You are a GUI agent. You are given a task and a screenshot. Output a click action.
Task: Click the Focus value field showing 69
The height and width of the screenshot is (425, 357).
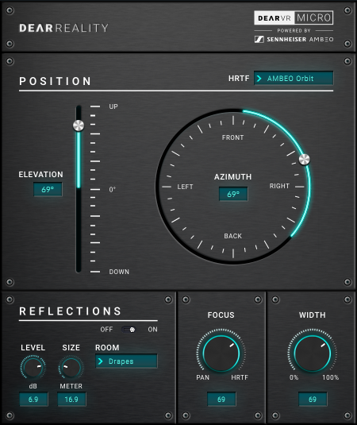click(x=221, y=400)
